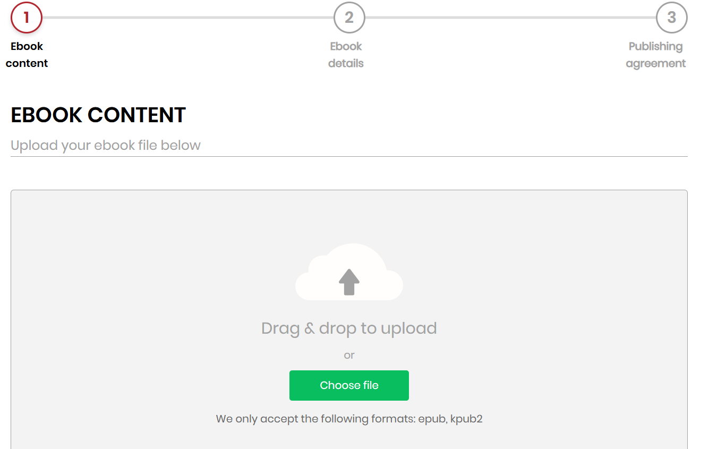
Task: Open the "Publishing agreement" step label
Action: 656,55
